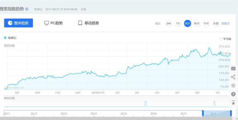Enable the 平均值 average checkbox

point(221,39)
